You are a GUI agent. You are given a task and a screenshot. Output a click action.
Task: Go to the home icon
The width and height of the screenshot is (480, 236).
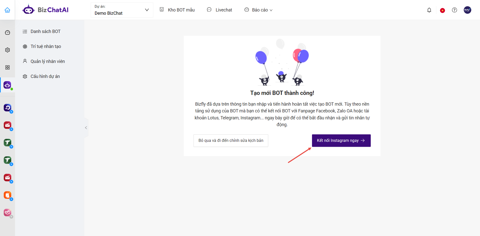7,10
